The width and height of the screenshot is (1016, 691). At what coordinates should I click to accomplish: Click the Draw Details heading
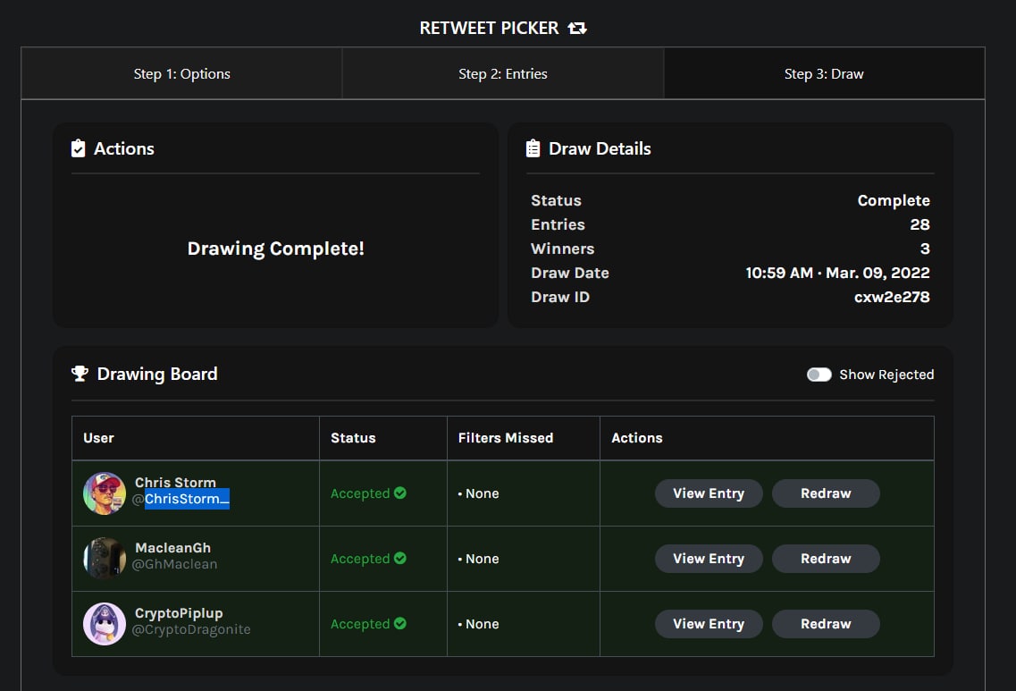[600, 148]
